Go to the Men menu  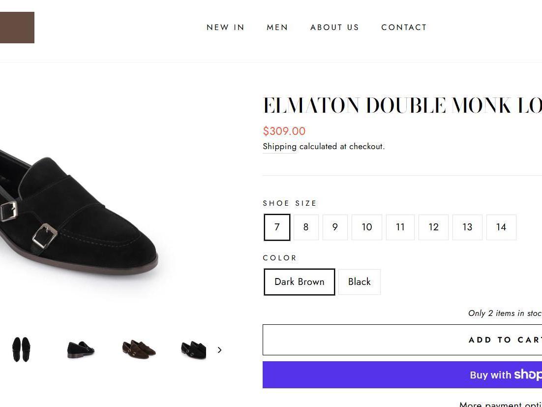point(277,28)
